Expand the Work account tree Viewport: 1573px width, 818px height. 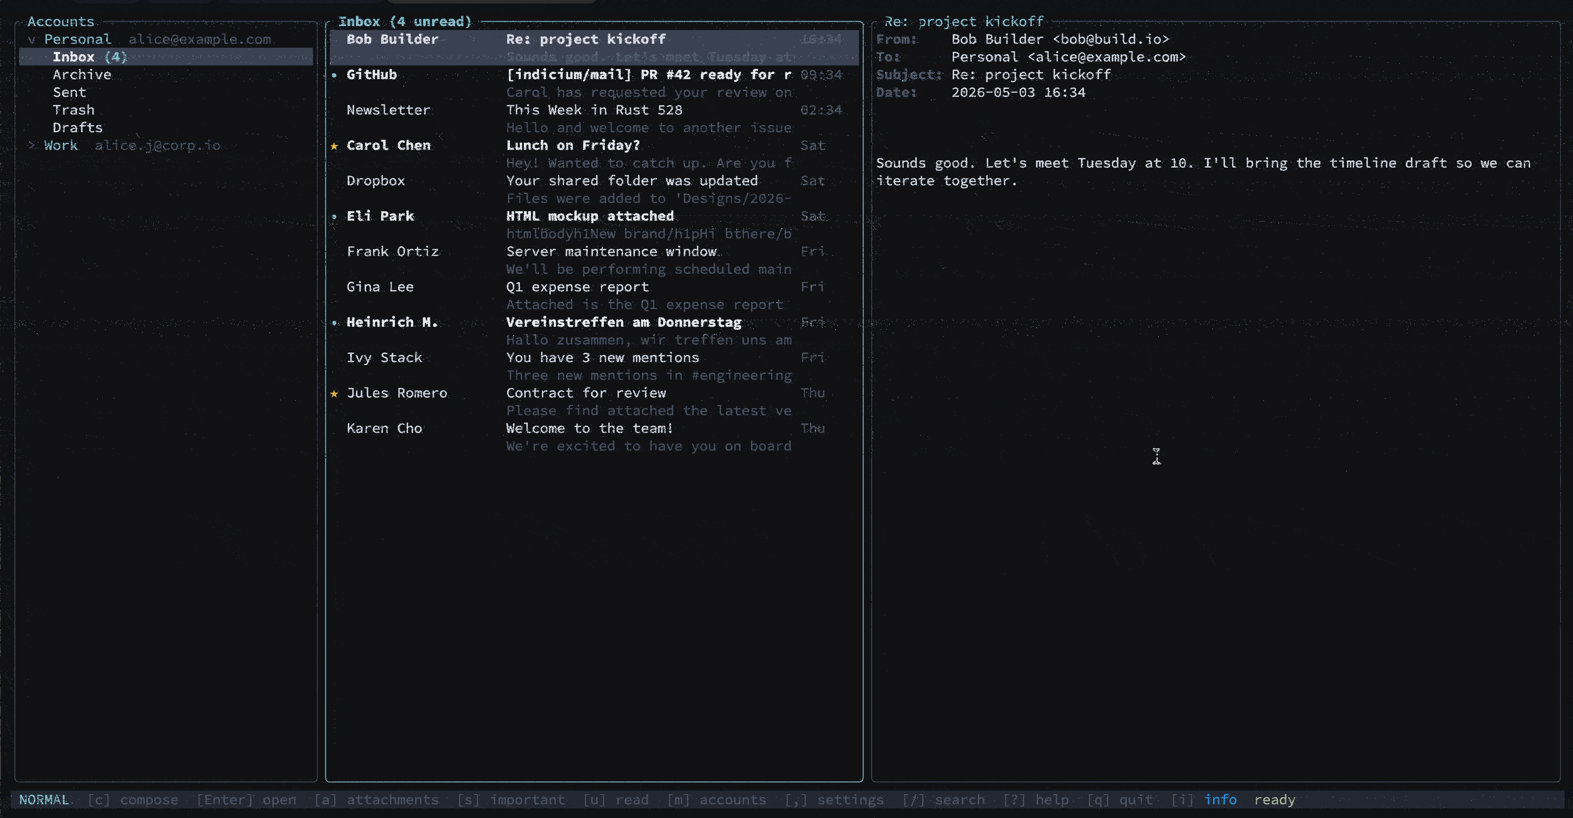click(x=32, y=145)
